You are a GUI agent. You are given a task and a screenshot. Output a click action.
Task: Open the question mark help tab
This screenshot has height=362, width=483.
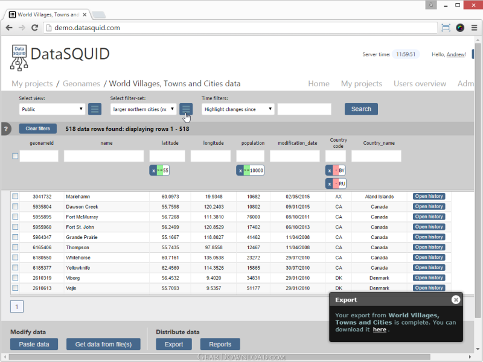click(x=6, y=129)
